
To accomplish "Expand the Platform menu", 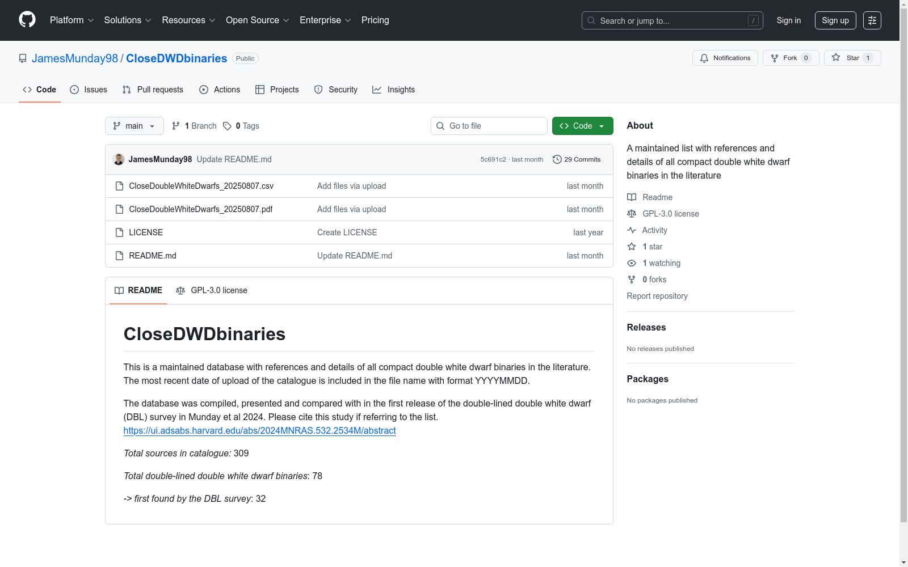I will 72,20.
